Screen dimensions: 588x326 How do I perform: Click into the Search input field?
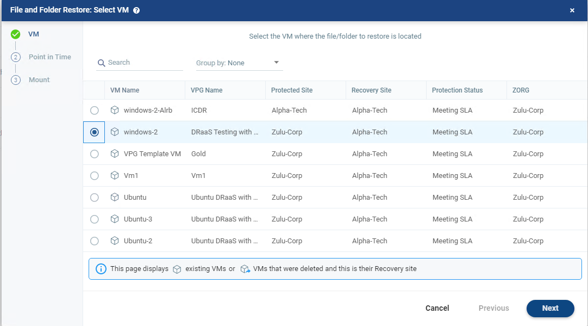144,63
